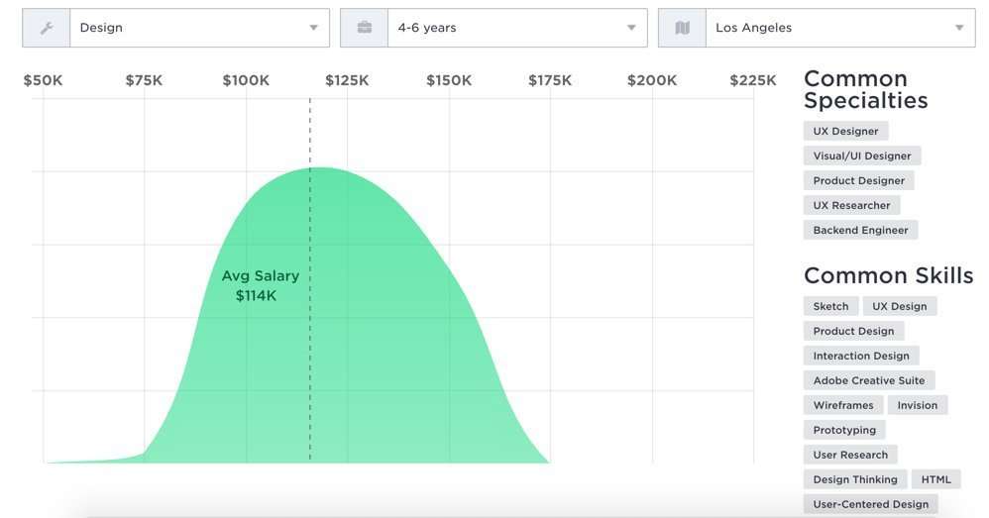989x518 pixels.
Task: Select the UX Researcher specialty tag
Action: (852, 205)
